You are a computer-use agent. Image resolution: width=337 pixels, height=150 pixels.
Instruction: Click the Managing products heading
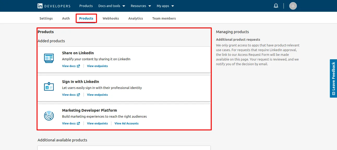232,32
